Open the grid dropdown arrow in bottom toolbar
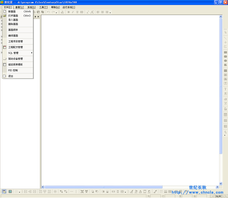This screenshot has width=228, height=198. coord(19,192)
